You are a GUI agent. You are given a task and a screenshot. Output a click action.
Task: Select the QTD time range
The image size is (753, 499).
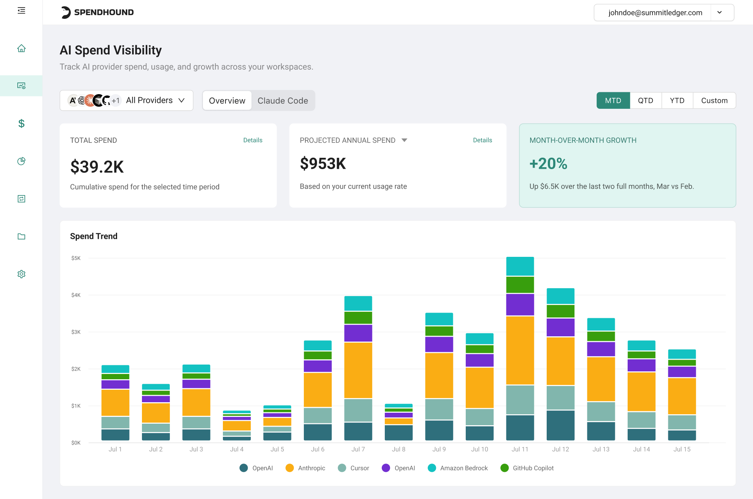pyautogui.click(x=645, y=101)
